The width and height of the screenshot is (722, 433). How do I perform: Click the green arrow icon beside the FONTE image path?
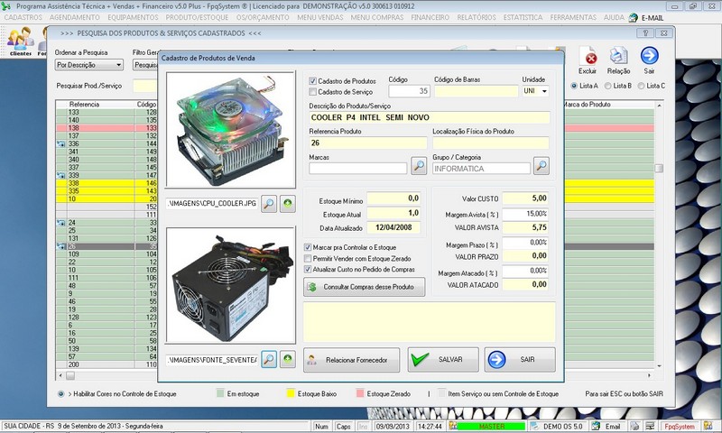click(288, 359)
